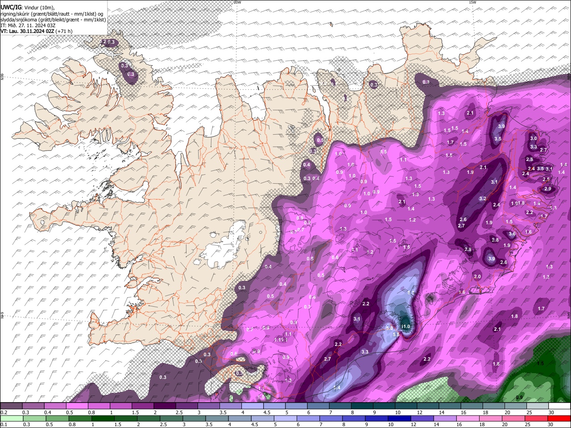Image resolution: width=571 pixels, height=428 pixels.
Task: Pick lower legend swatch labeled 0.5
Action: 57,419
